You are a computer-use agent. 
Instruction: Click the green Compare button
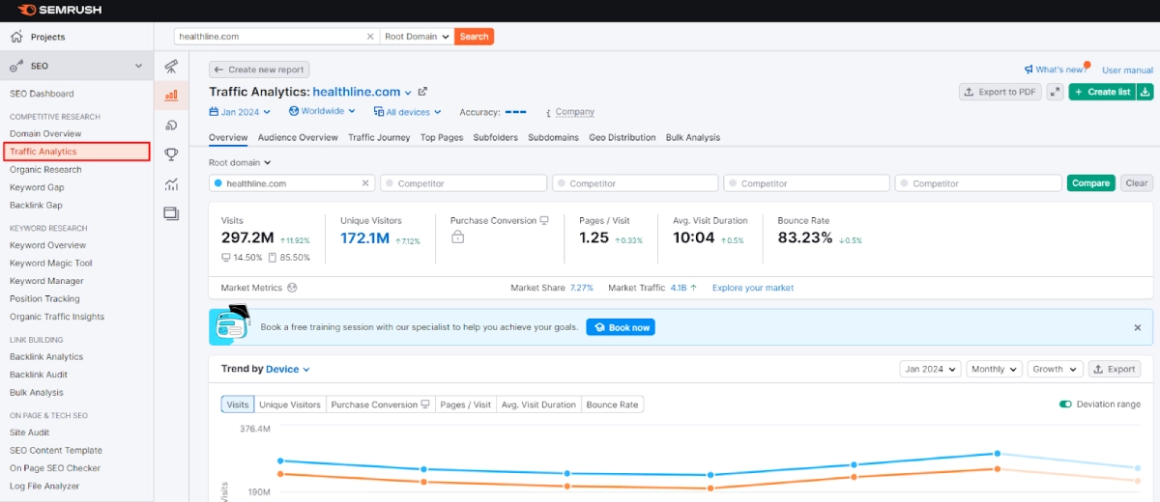click(1090, 183)
